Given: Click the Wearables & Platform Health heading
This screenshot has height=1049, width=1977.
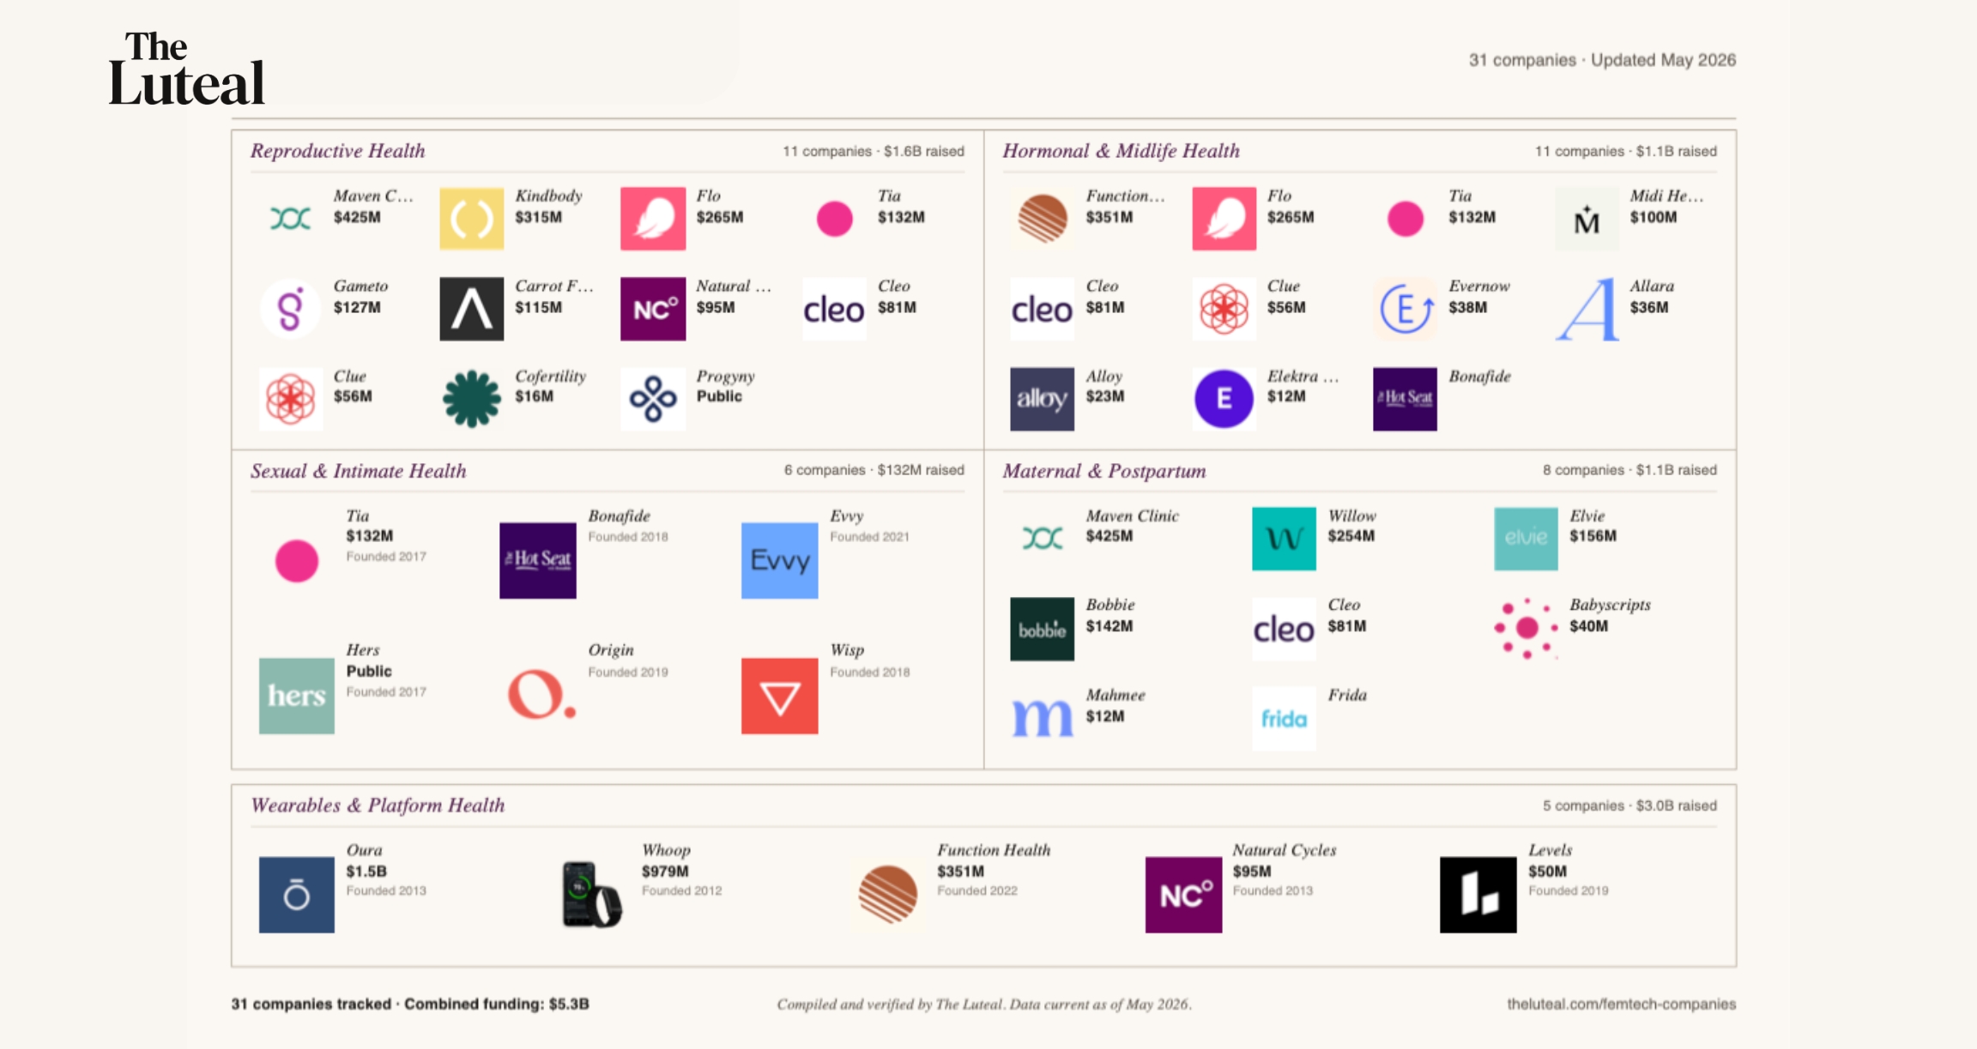Looking at the screenshot, I should click(378, 805).
